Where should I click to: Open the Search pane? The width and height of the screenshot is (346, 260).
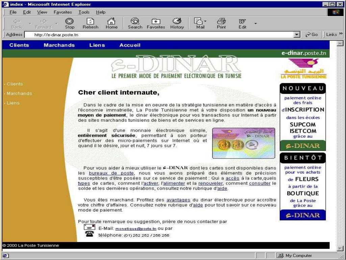(135, 23)
